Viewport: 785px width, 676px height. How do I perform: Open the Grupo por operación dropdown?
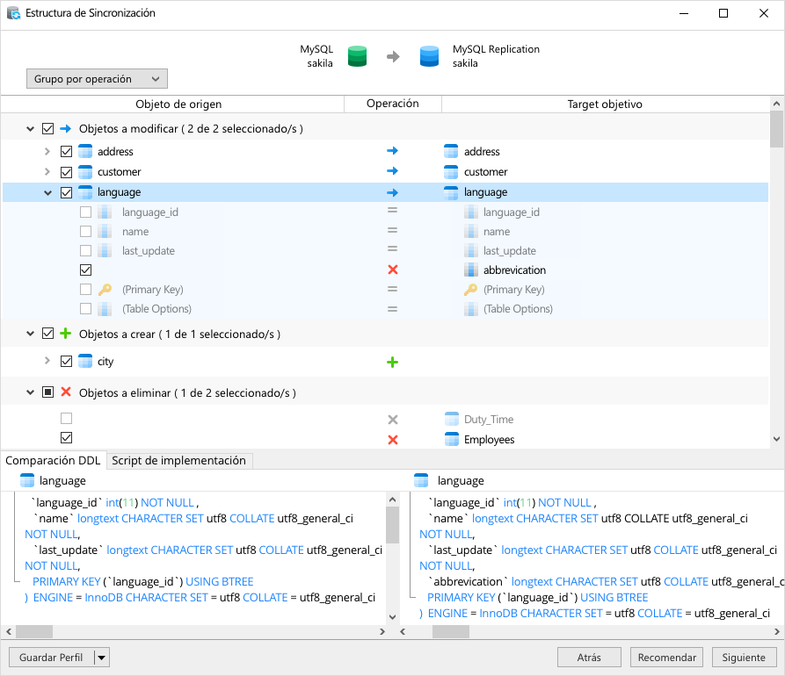tap(97, 78)
